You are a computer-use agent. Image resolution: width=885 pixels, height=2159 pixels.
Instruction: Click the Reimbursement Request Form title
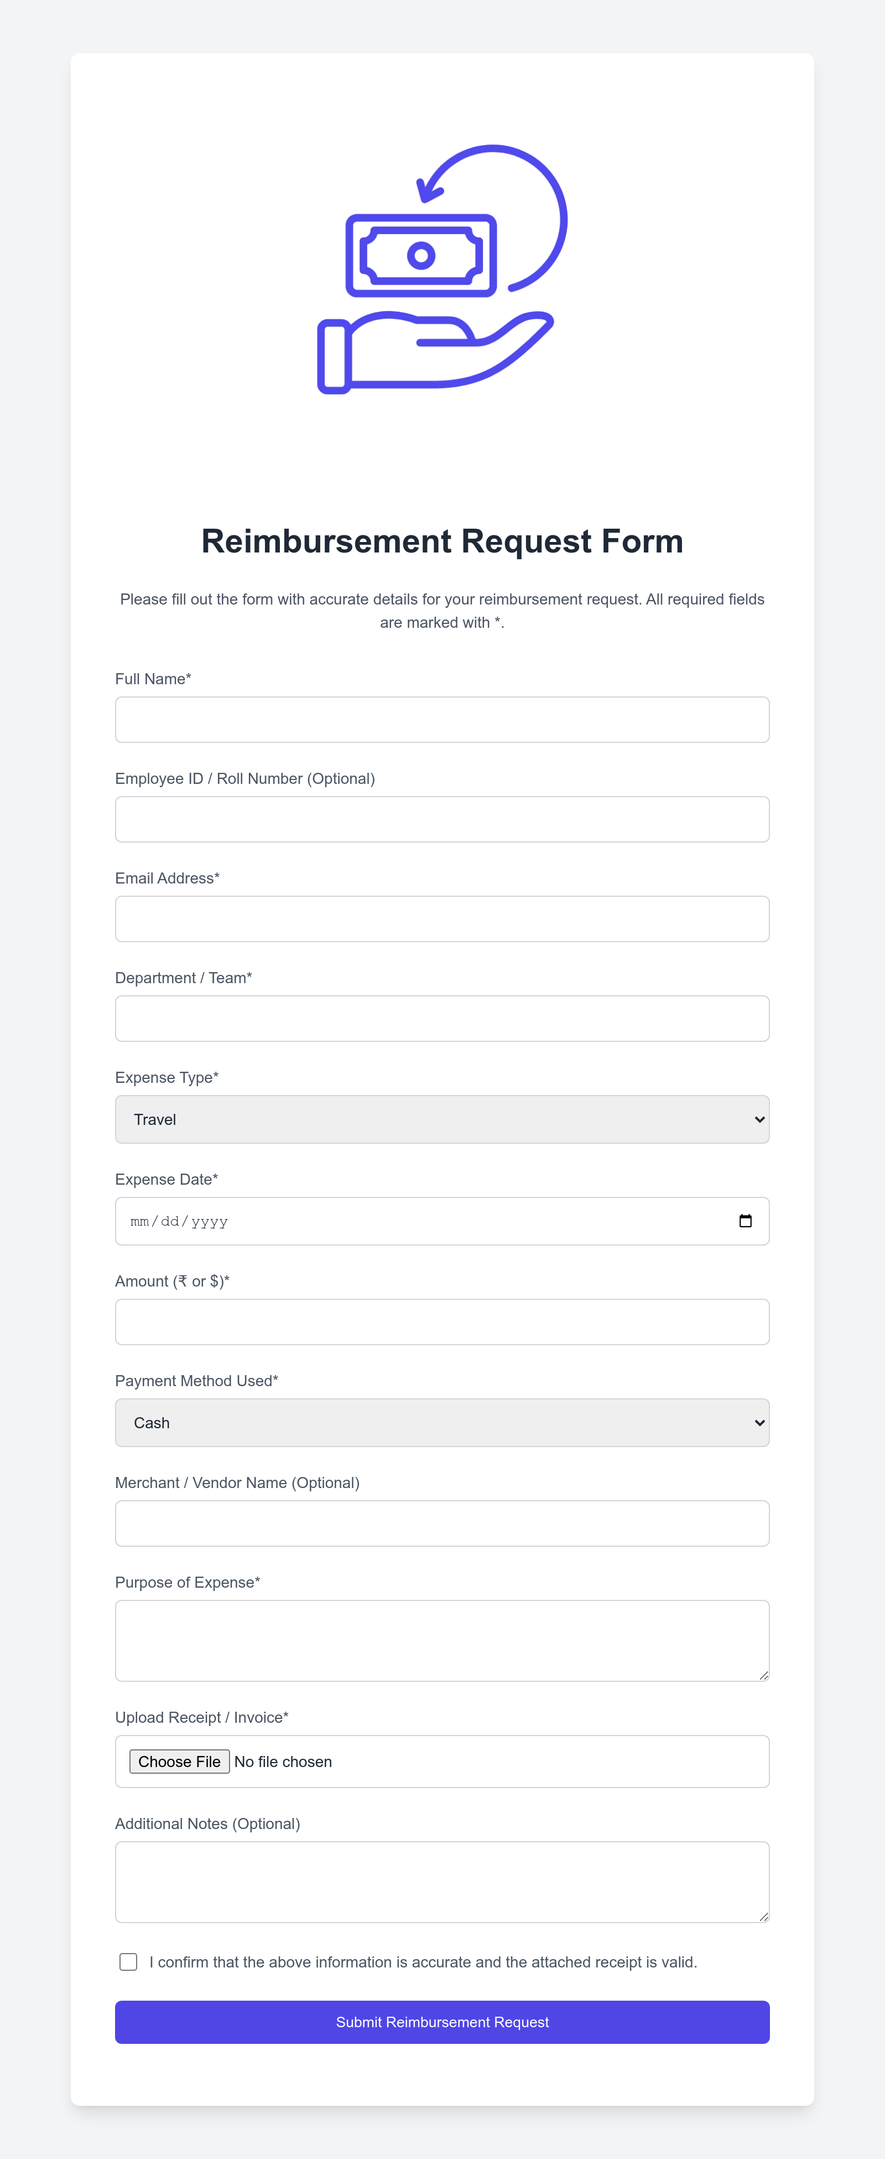(x=442, y=541)
